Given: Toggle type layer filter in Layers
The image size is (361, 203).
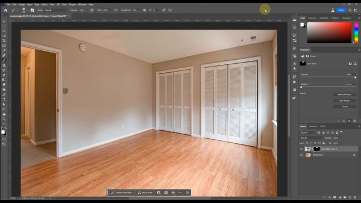Looking at the screenshot, I should (x=328, y=133).
